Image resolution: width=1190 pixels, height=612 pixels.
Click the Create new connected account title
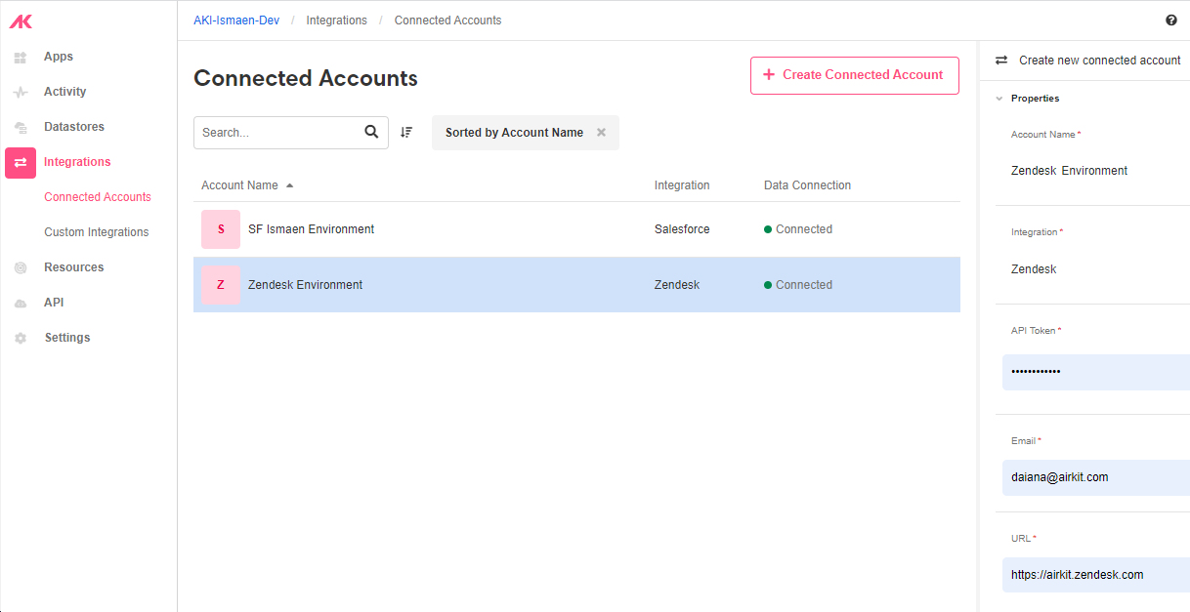click(1100, 61)
